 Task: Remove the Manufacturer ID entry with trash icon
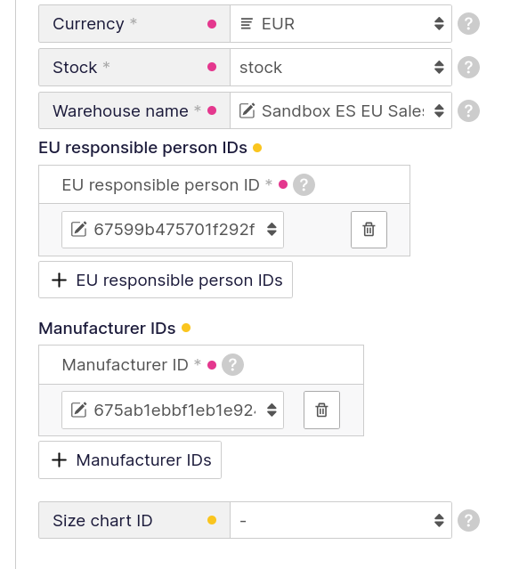(x=321, y=410)
